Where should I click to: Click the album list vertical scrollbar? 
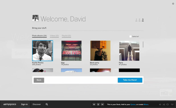(x=143, y=44)
